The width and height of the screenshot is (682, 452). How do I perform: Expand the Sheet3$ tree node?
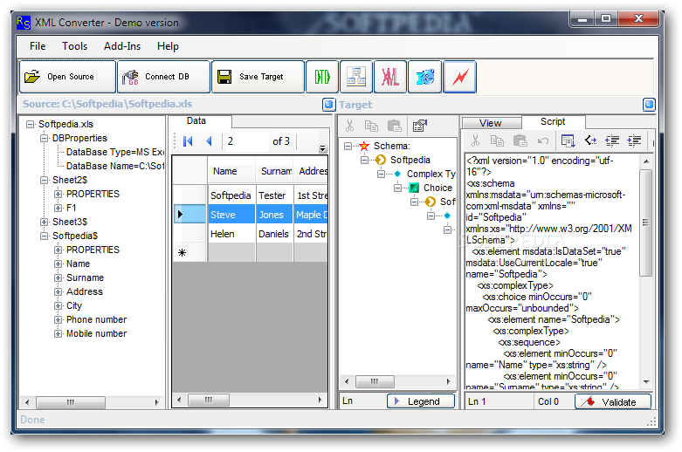pos(44,223)
